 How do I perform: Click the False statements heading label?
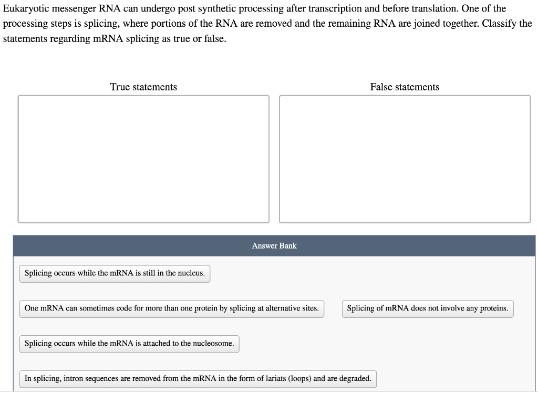tap(405, 87)
